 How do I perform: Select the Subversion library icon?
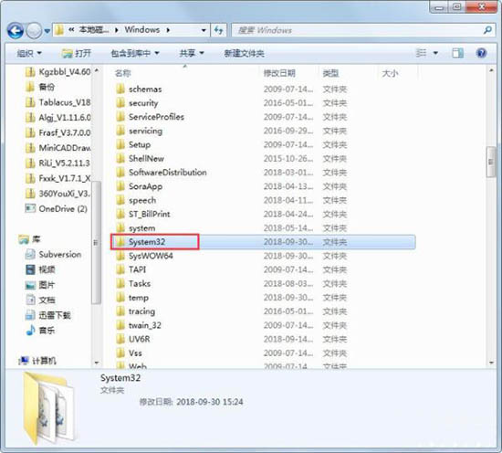pyautogui.click(x=30, y=255)
